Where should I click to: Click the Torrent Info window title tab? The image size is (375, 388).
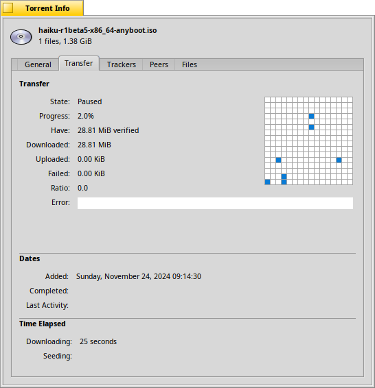click(x=43, y=8)
